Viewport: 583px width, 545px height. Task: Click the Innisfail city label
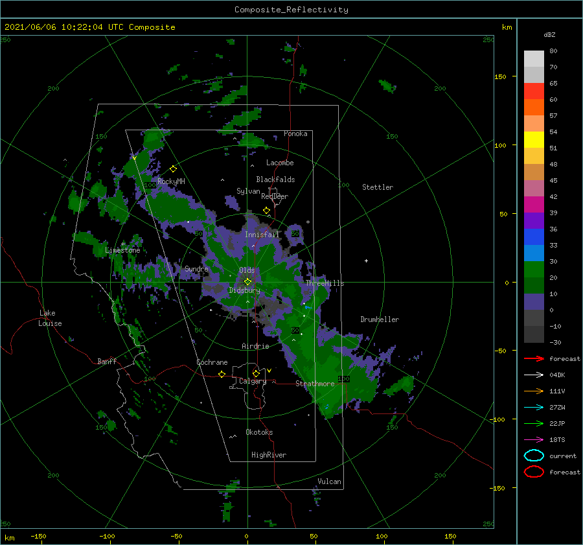coord(262,235)
